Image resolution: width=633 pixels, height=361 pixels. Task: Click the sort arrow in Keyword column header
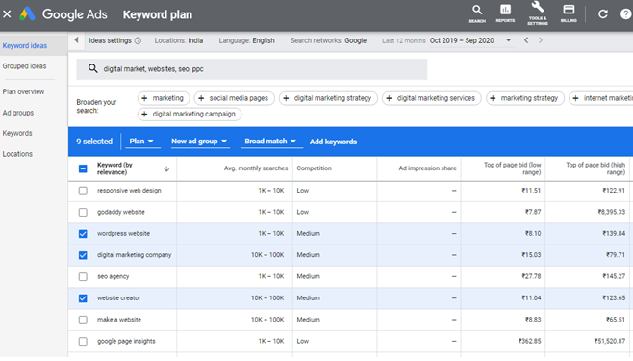166,168
